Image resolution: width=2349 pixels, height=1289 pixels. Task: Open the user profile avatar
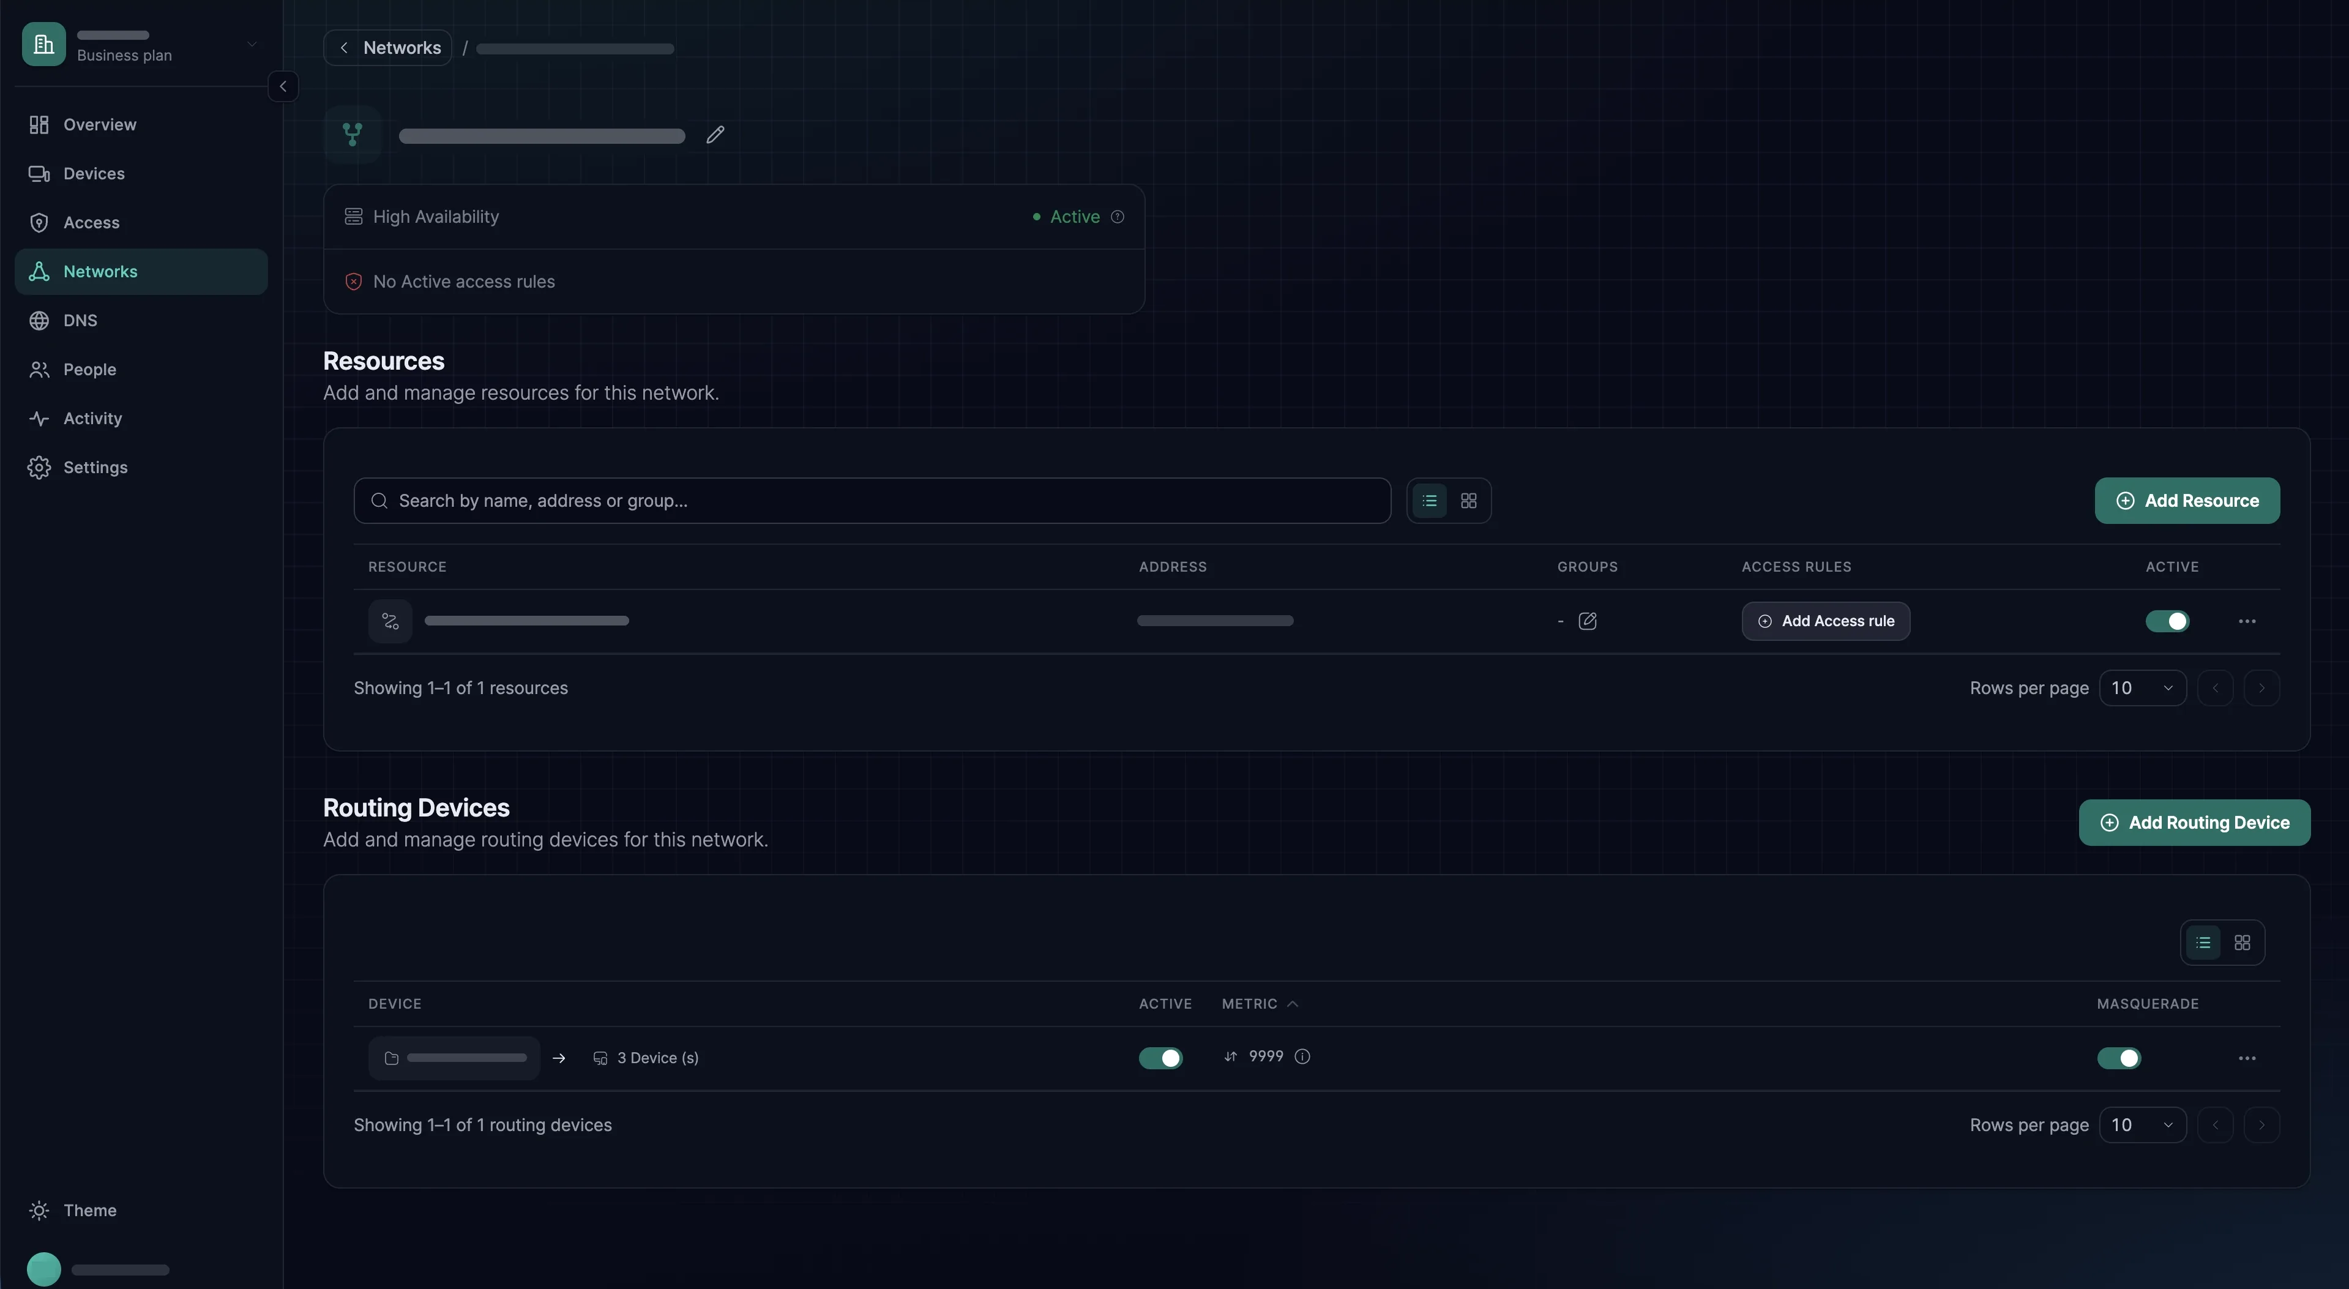pyautogui.click(x=44, y=1269)
